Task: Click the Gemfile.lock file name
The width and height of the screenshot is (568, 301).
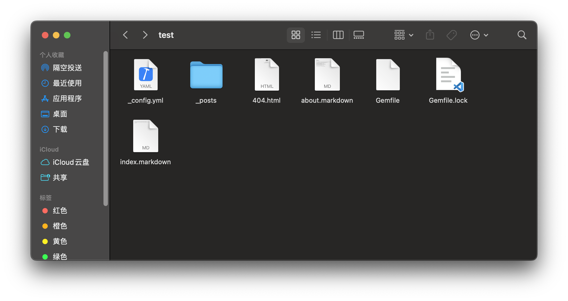Action: (448, 101)
